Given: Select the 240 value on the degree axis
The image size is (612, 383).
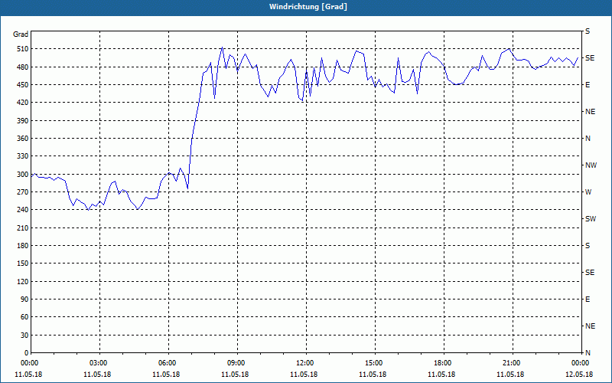Looking at the screenshot, I should pyautogui.click(x=23, y=210).
